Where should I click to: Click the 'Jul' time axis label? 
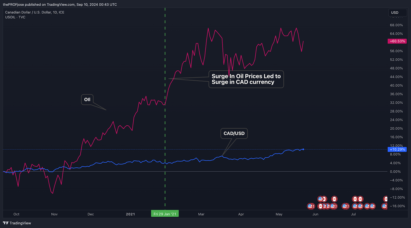(353, 214)
